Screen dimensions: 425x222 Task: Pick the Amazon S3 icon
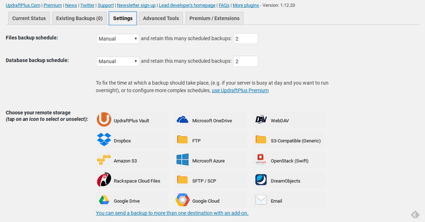[104, 160]
